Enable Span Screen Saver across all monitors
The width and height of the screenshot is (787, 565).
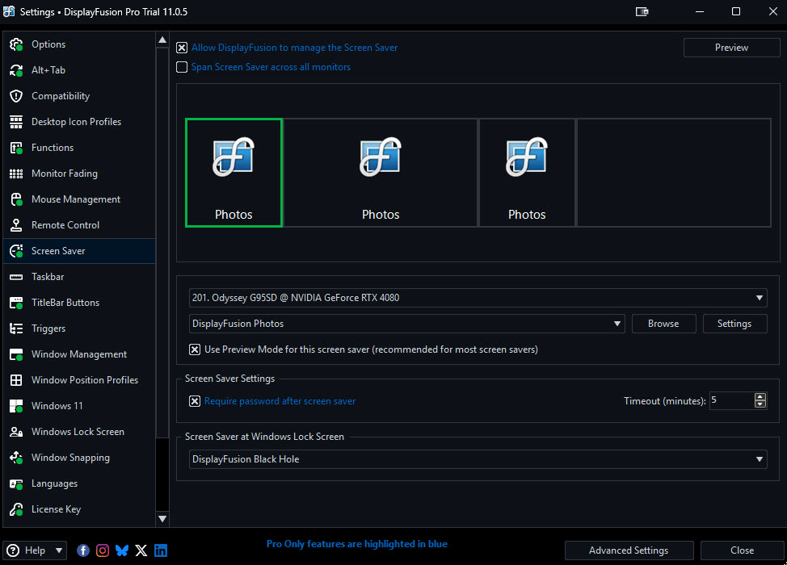click(x=182, y=67)
